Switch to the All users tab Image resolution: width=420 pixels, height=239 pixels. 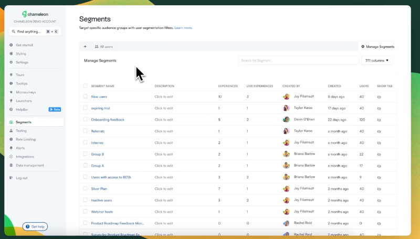click(x=103, y=47)
